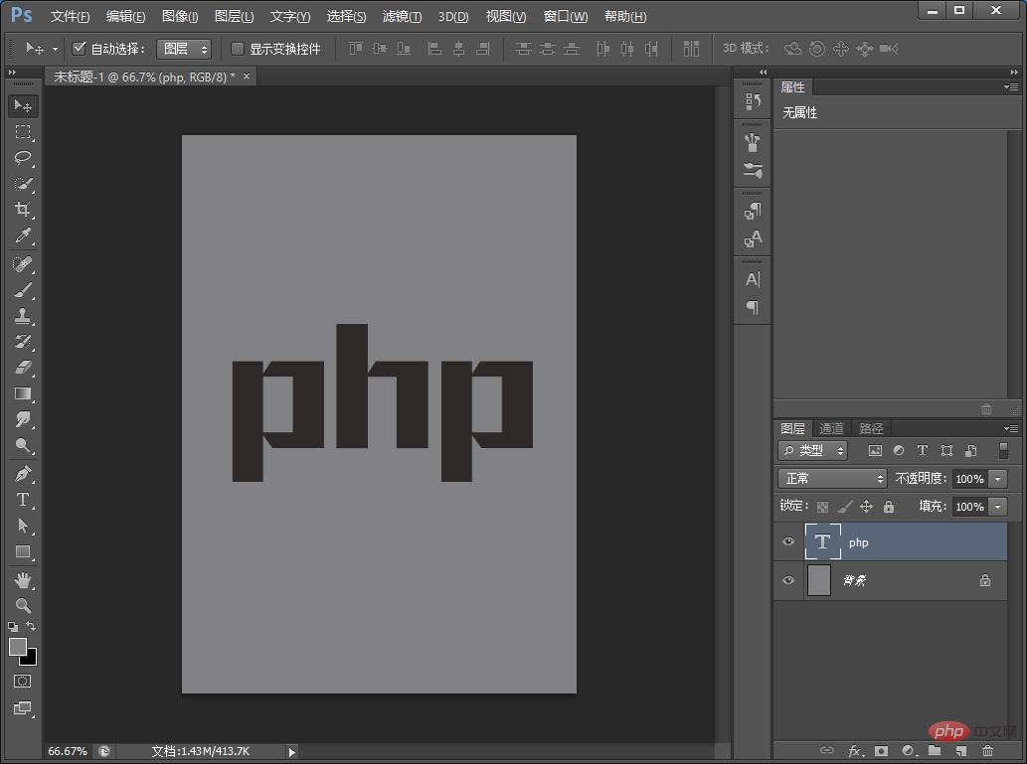The width and height of the screenshot is (1027, 764).
Task: Select the Lasso tool
Action: click(23, 158)
